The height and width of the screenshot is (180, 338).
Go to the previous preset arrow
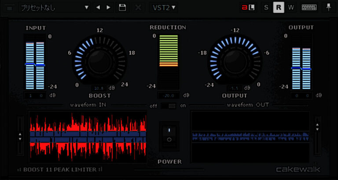point(99,7)
